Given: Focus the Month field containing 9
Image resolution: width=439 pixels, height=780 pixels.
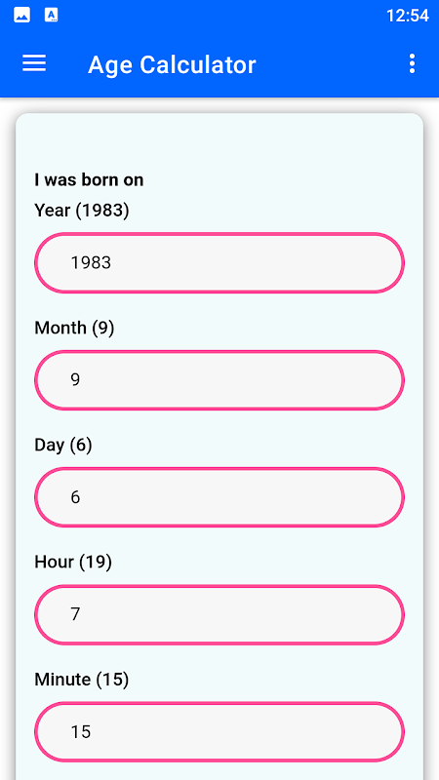Looking at the screenshot, I should (x=219, y=380).
